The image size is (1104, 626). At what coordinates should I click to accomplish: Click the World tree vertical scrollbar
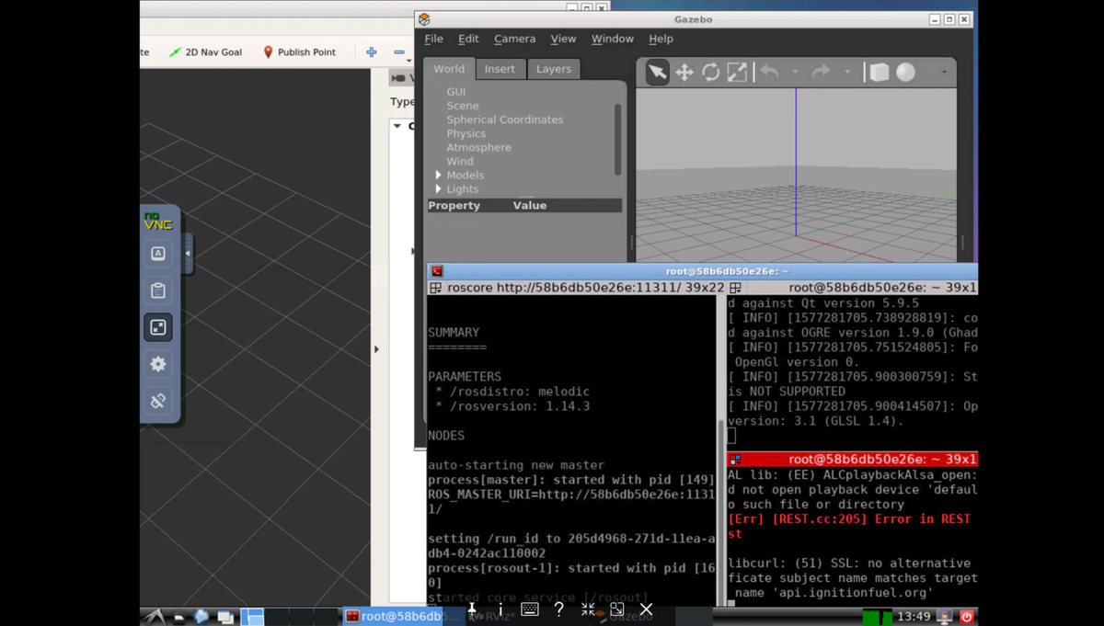617,138
